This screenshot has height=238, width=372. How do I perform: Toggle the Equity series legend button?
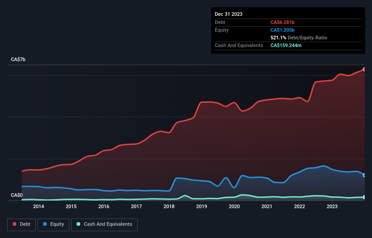[53, 224]
